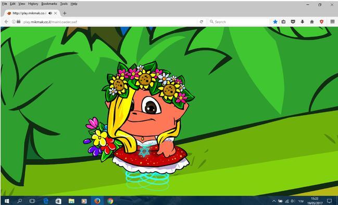Viewport: 338px width, 205px height.
Task: Show bookmarks library icon
Action: (283, 22)
